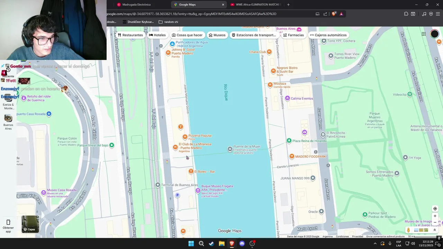Open the Privacidad link
Image resolution: width=443 pixels, height=249 pixels.
coord(358,237)
